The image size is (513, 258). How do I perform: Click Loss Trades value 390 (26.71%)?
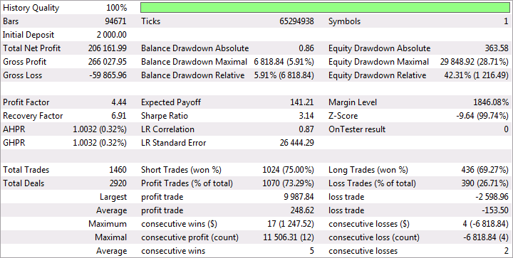[x=485, y=183]
